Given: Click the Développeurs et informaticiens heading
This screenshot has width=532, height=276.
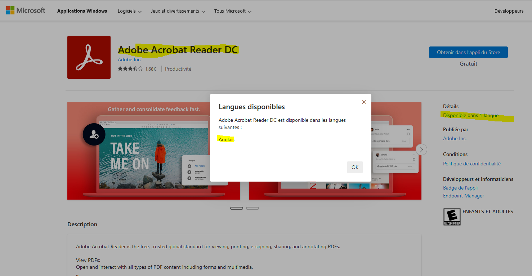Looking at the screenshot, I should pyautogui.click(x=478, y=179).
